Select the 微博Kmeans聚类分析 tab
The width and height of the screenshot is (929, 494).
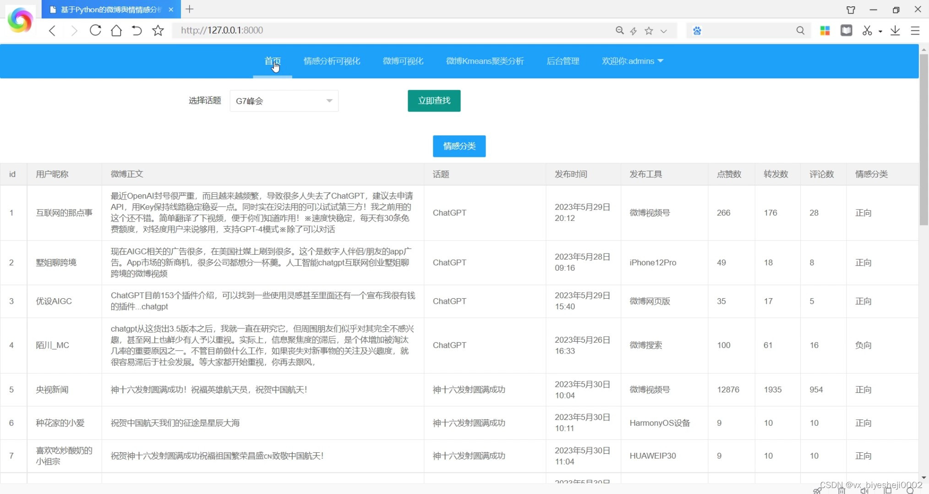click(x=485, y=61)
